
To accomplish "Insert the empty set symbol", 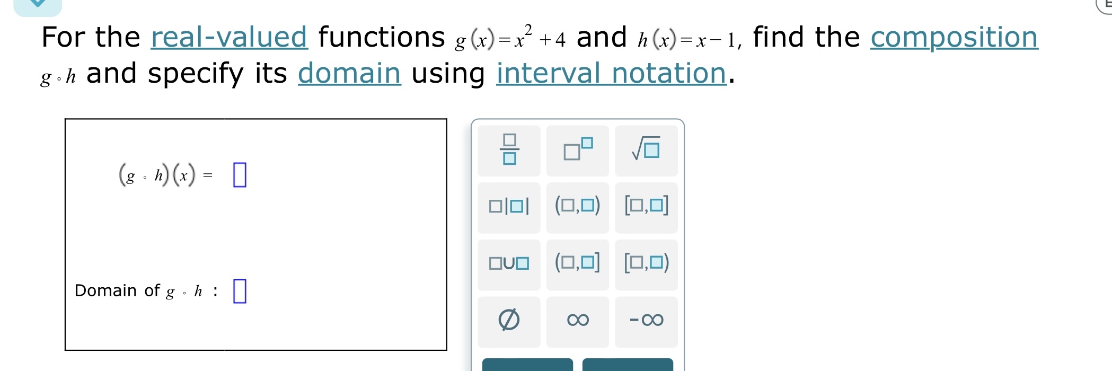I will 508,320.
